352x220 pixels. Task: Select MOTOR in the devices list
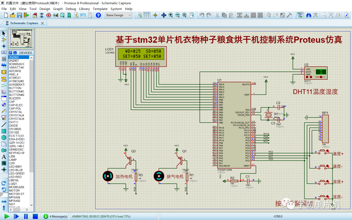tap(14, 190)
